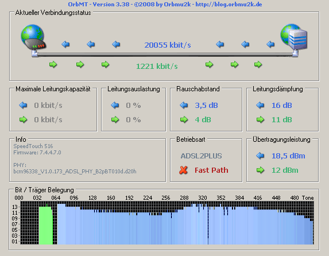Click the 0 kbit/s downstream capacity value
The width and height of the screenshot is (329, 256).
(x=48, y=106)
